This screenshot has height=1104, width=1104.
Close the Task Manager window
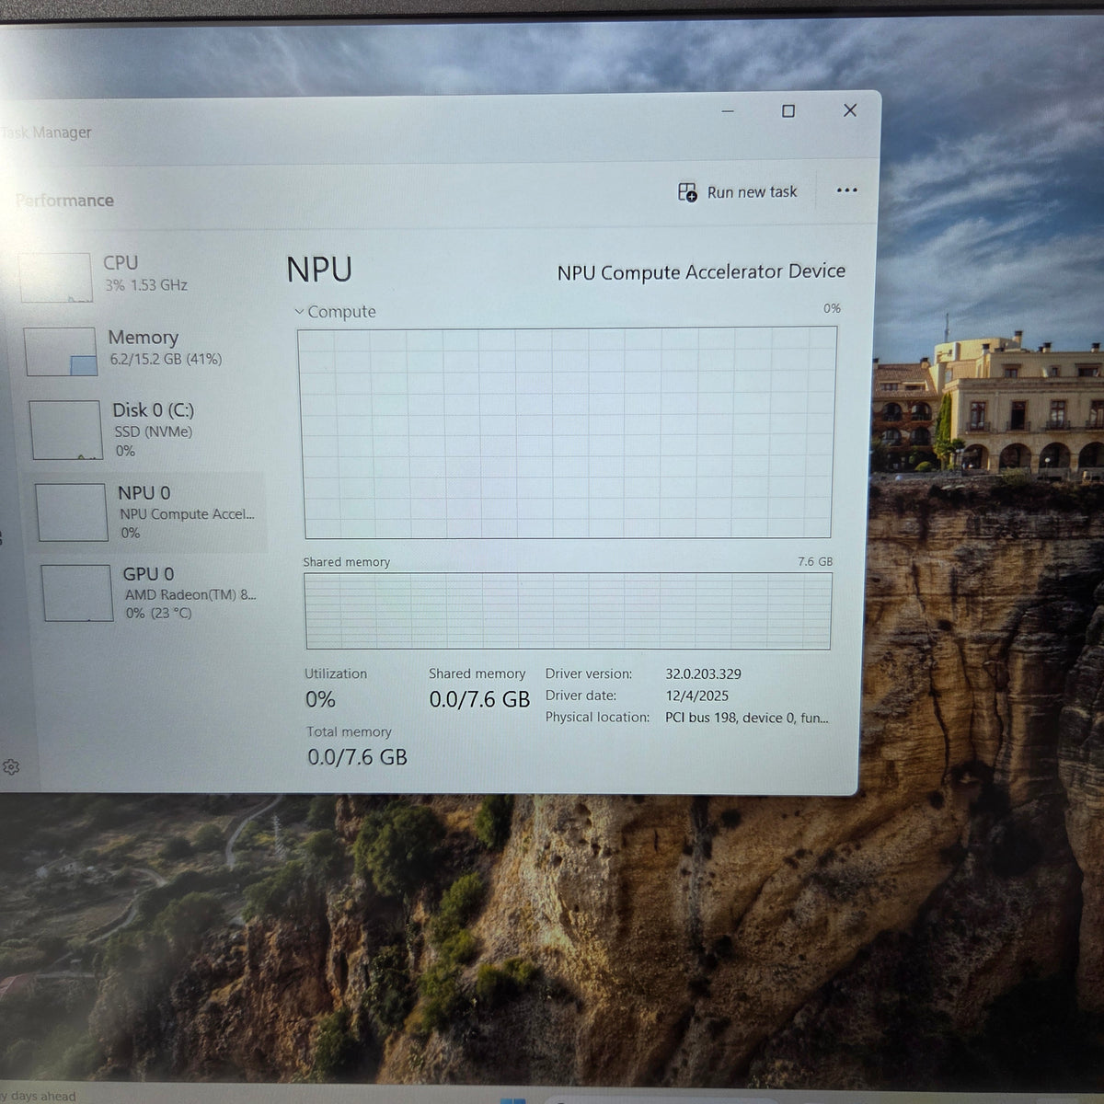coord(850,110)
